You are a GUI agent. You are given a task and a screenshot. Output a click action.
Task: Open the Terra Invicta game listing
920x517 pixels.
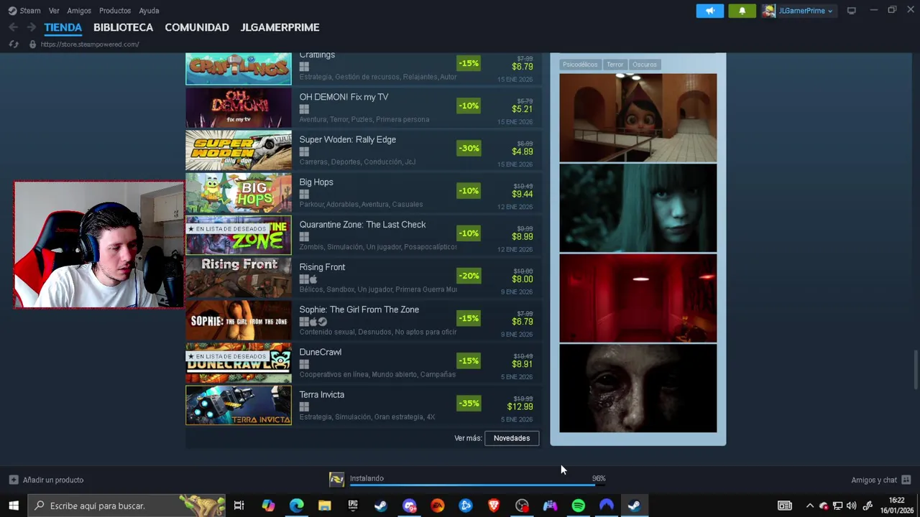363,405
